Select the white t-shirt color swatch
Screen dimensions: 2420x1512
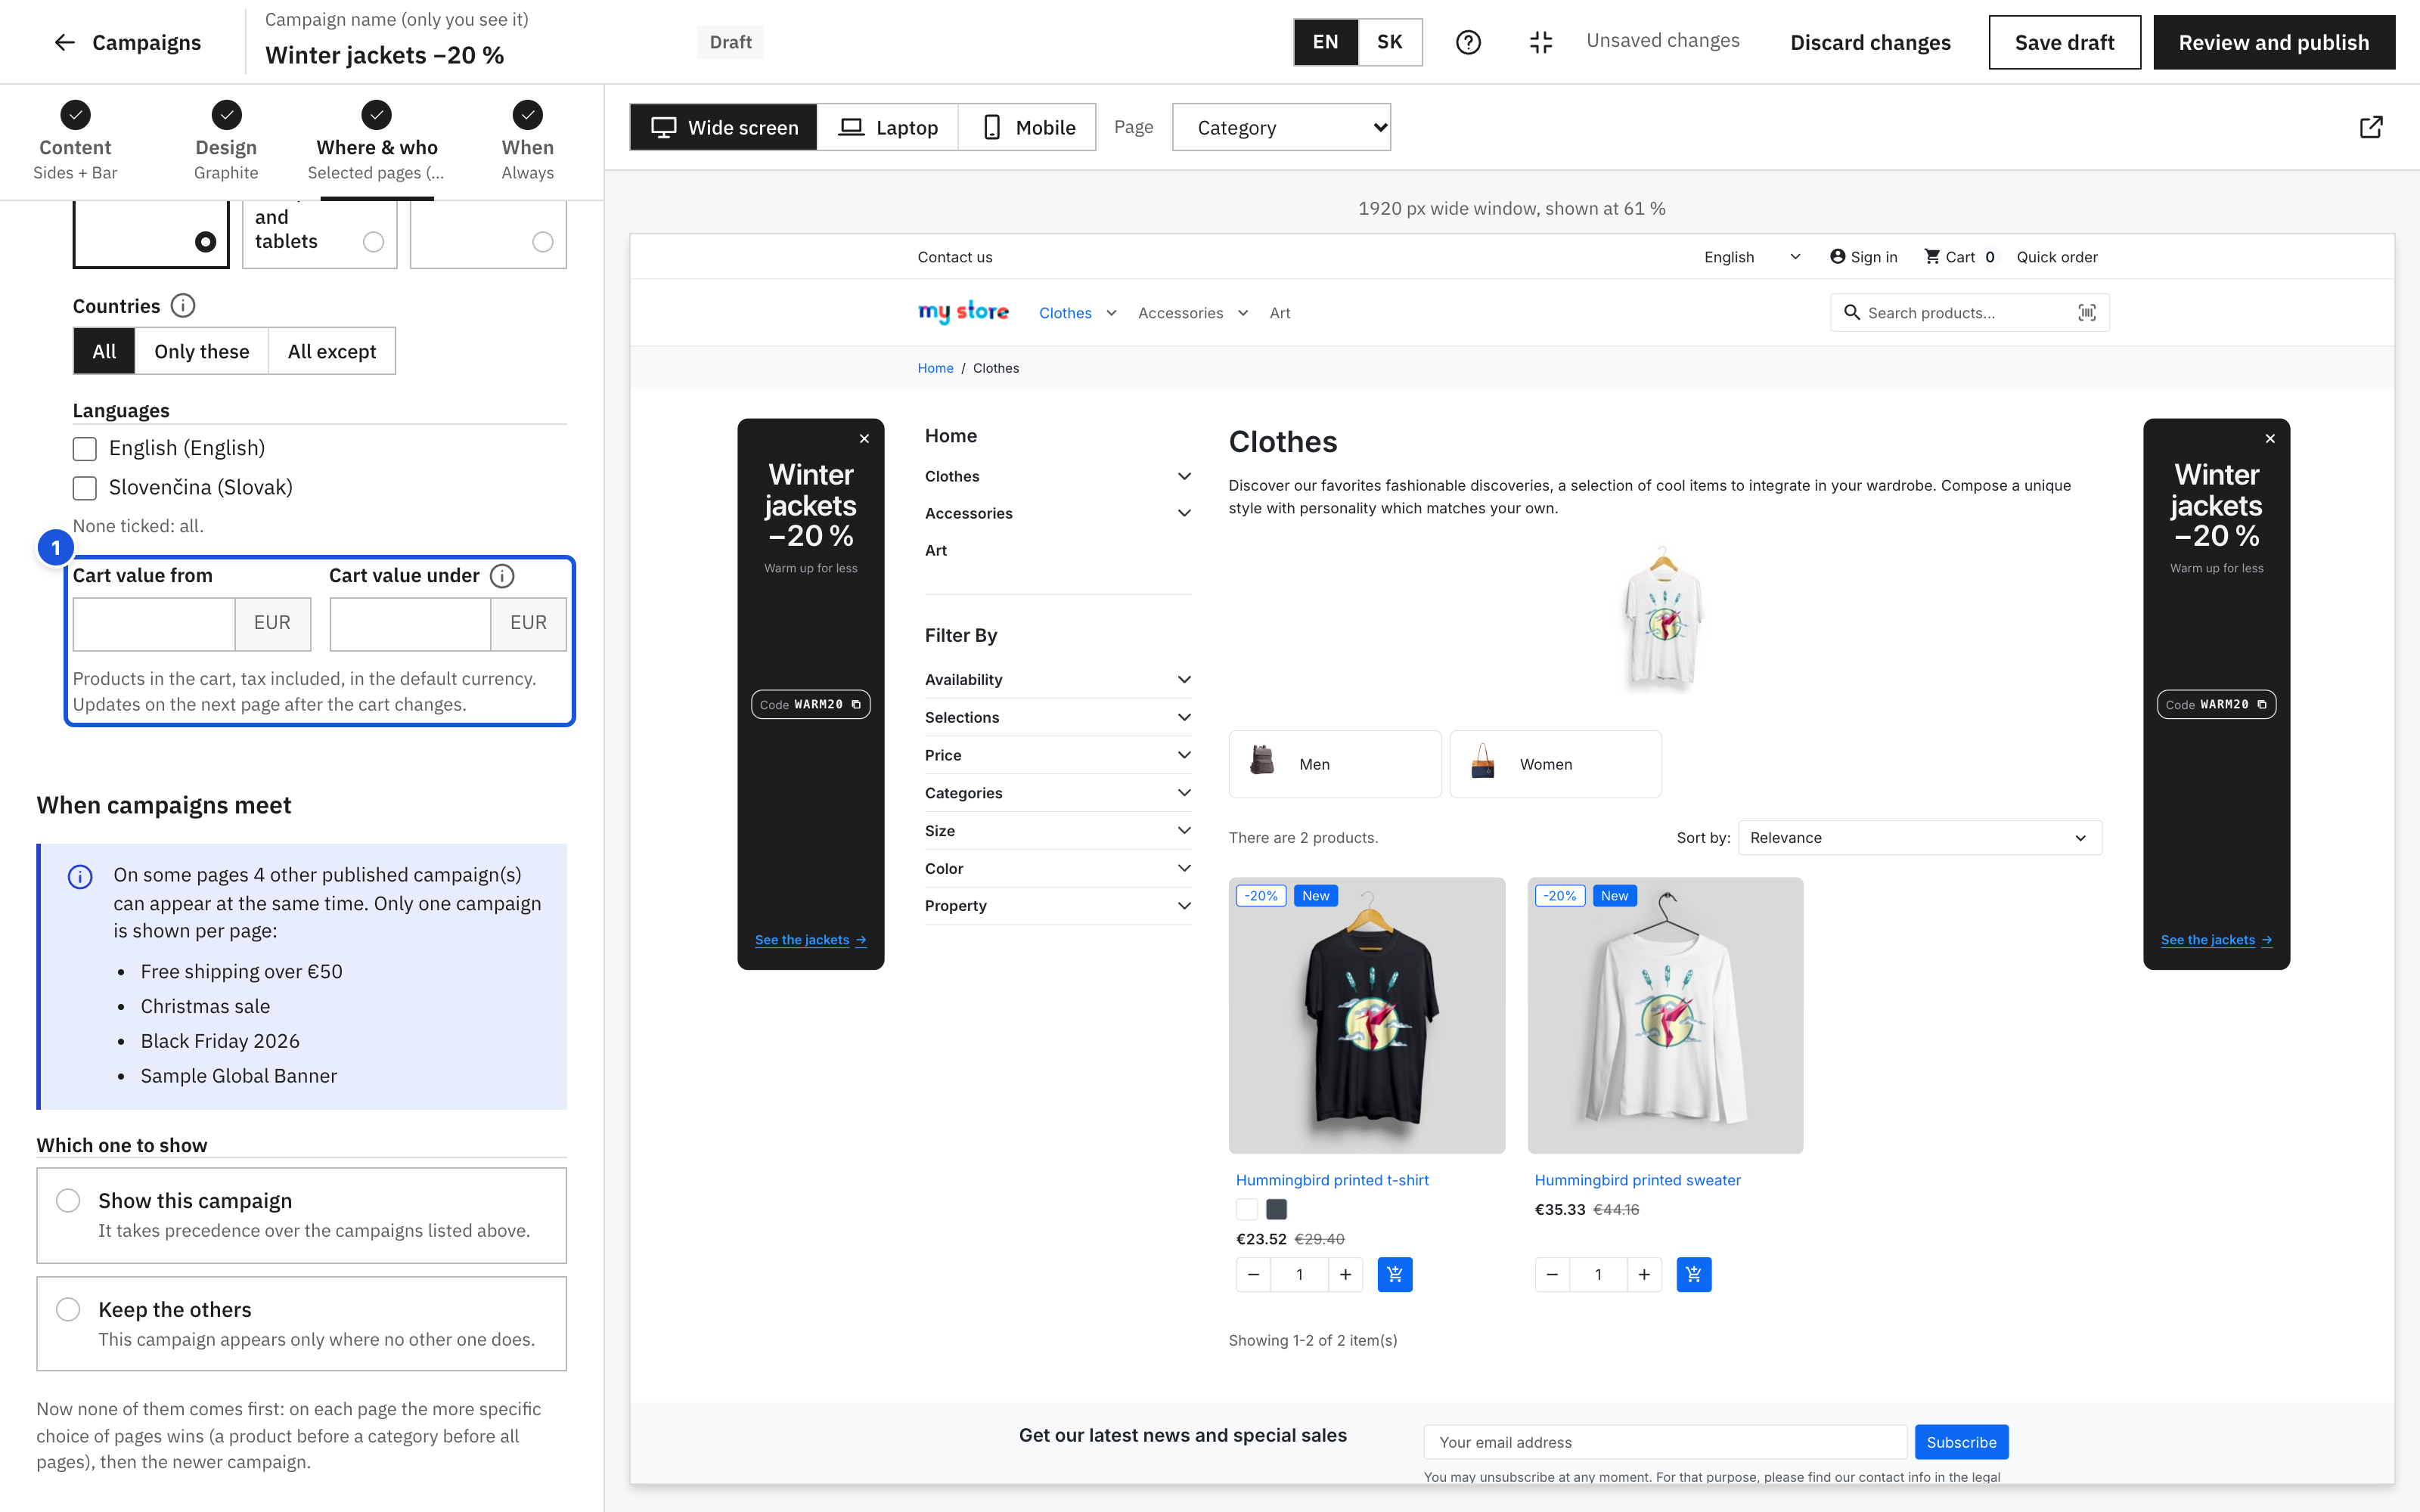(1247, 1209)
